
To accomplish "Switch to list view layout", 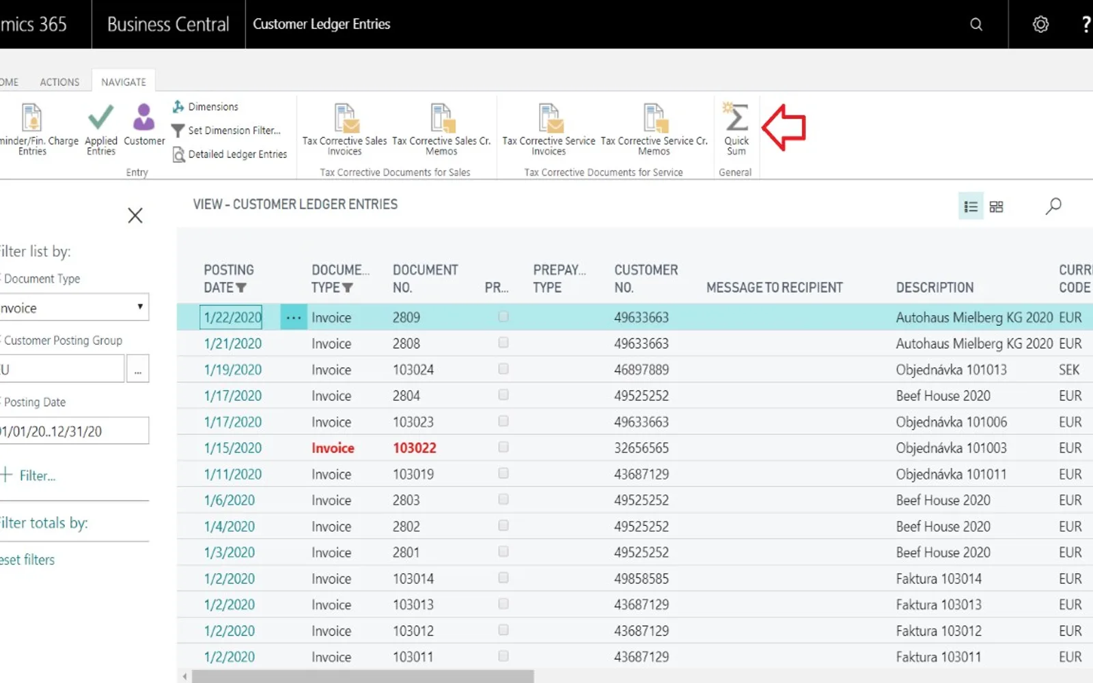I will pyautogui.click(x=971, y=206).
